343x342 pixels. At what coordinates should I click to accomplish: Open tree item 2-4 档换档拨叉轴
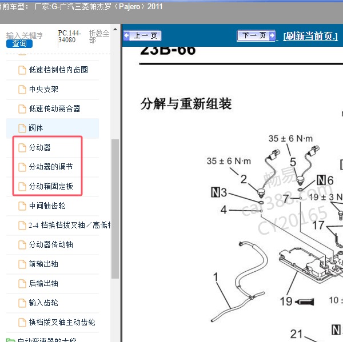69,225
